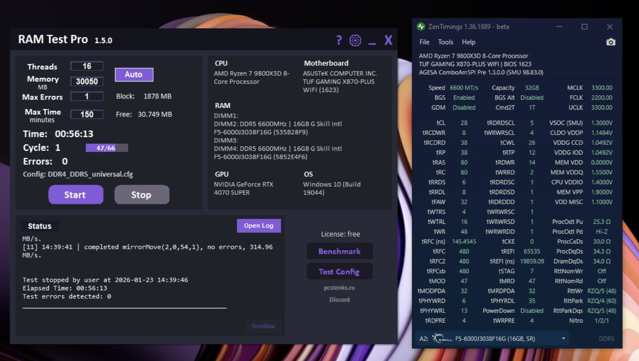Click 'Test errors detected: 0' log line
The width and height of the screenshot is (639, 361).
click(67, 296)
